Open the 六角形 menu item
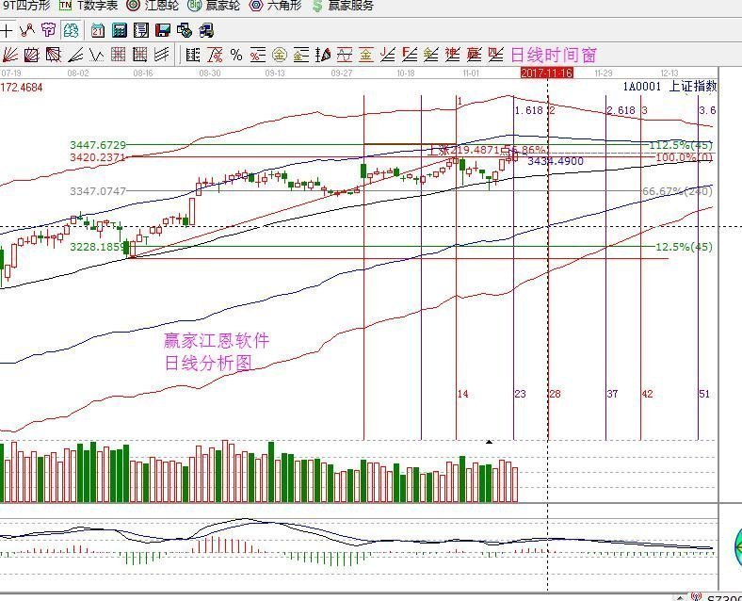The image size is (742, 601). pos(275,6)
